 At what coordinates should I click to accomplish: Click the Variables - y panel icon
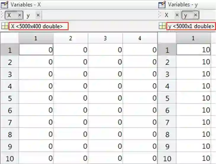(x=162, y=4)
